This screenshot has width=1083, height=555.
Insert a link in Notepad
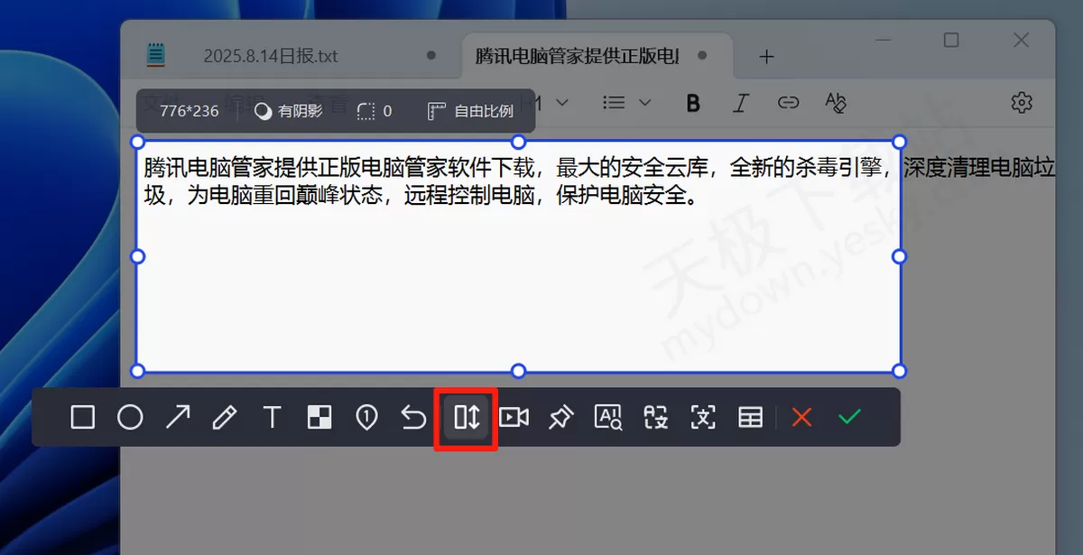coord(789,103)
